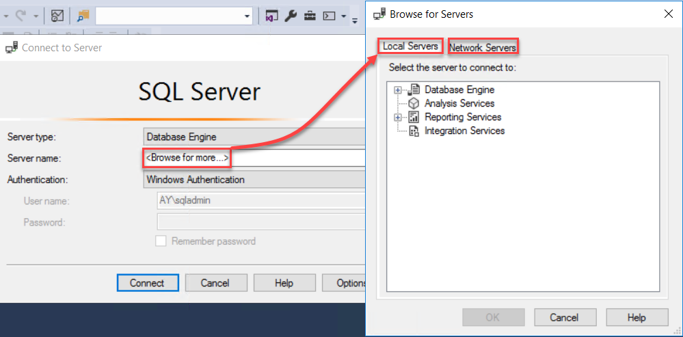Viewport: 683px width, 337px height.
Task: Expand the Reporting Services tree node
Action: coord(397,117)
